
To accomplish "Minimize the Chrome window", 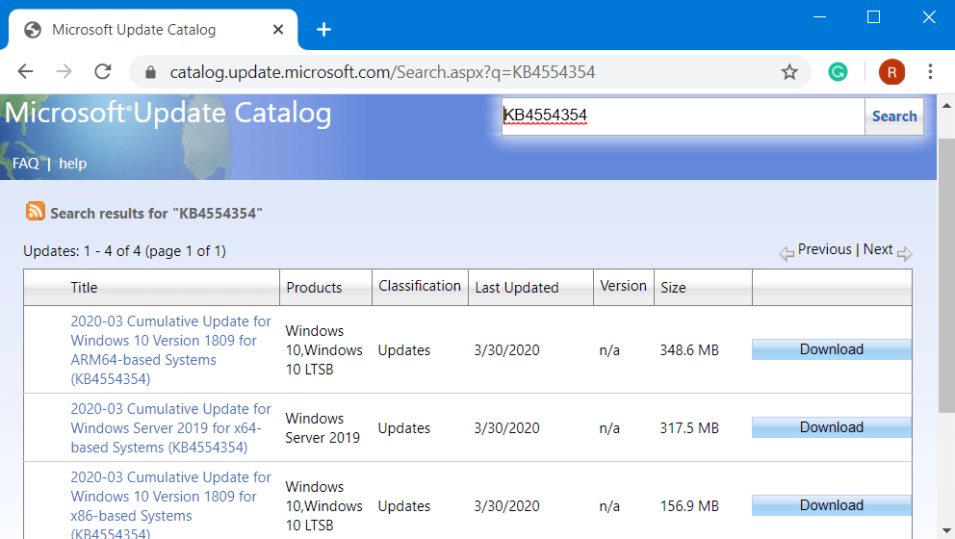I will [820, 17].
